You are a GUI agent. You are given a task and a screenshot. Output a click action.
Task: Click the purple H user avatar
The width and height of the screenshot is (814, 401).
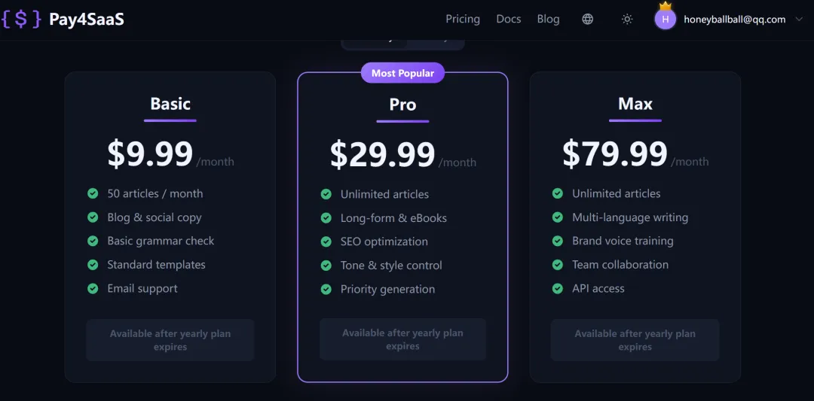click(x=665, y=20)
